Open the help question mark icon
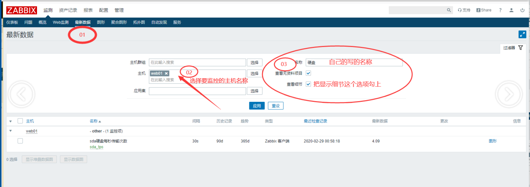Viewport: 530px width, 187px height. tap(500, 10)
